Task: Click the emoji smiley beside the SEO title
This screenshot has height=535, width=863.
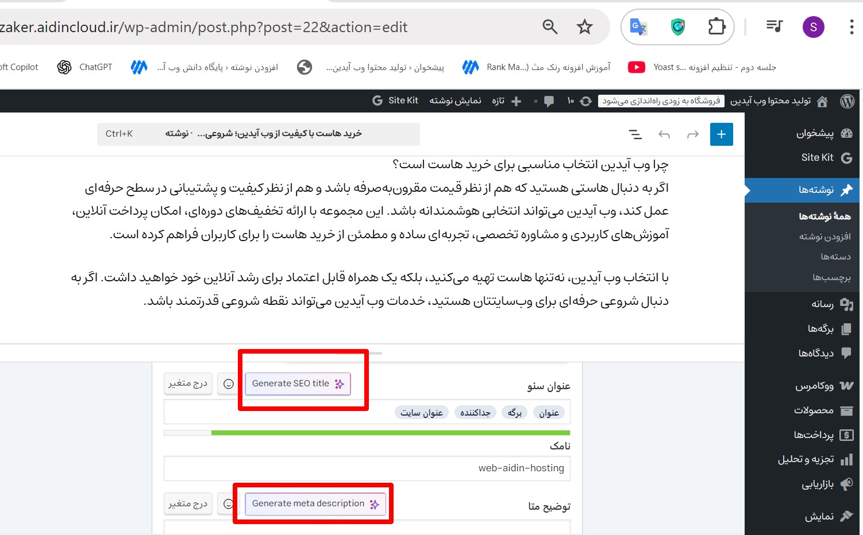Action: coord(228,383)
